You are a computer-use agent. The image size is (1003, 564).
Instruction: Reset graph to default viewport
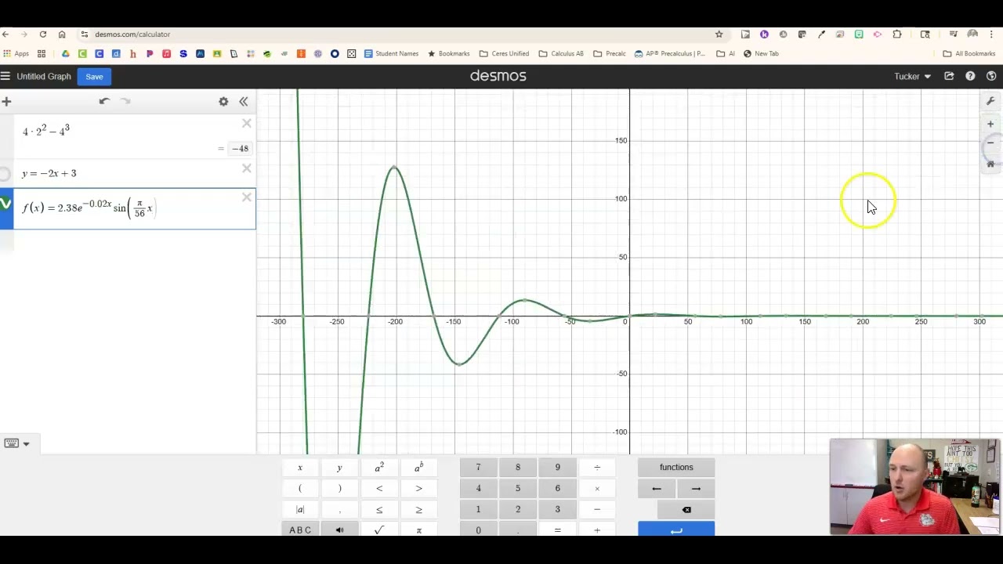(x=990, y=164)
